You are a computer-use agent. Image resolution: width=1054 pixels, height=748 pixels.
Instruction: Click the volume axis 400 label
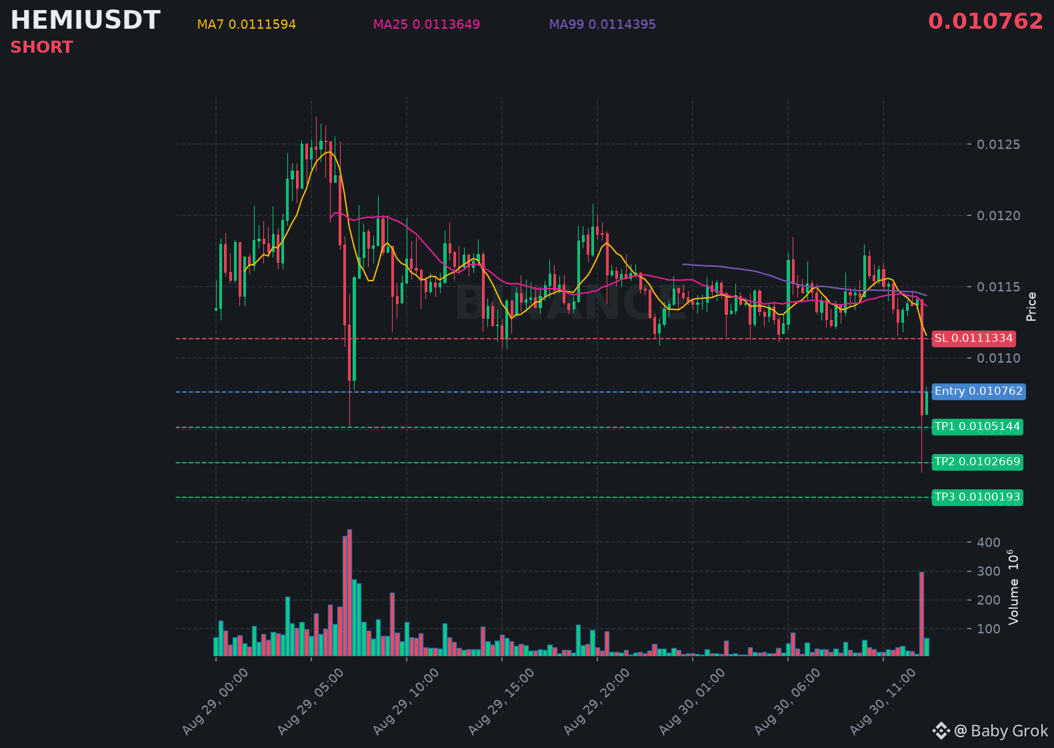tap(989, 543)
